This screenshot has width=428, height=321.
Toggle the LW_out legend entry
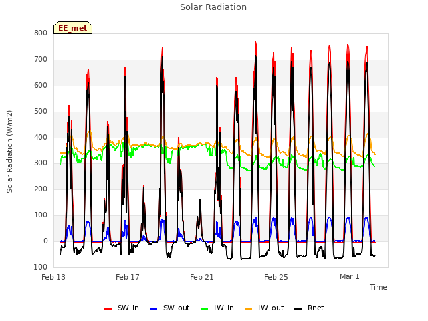264,308
